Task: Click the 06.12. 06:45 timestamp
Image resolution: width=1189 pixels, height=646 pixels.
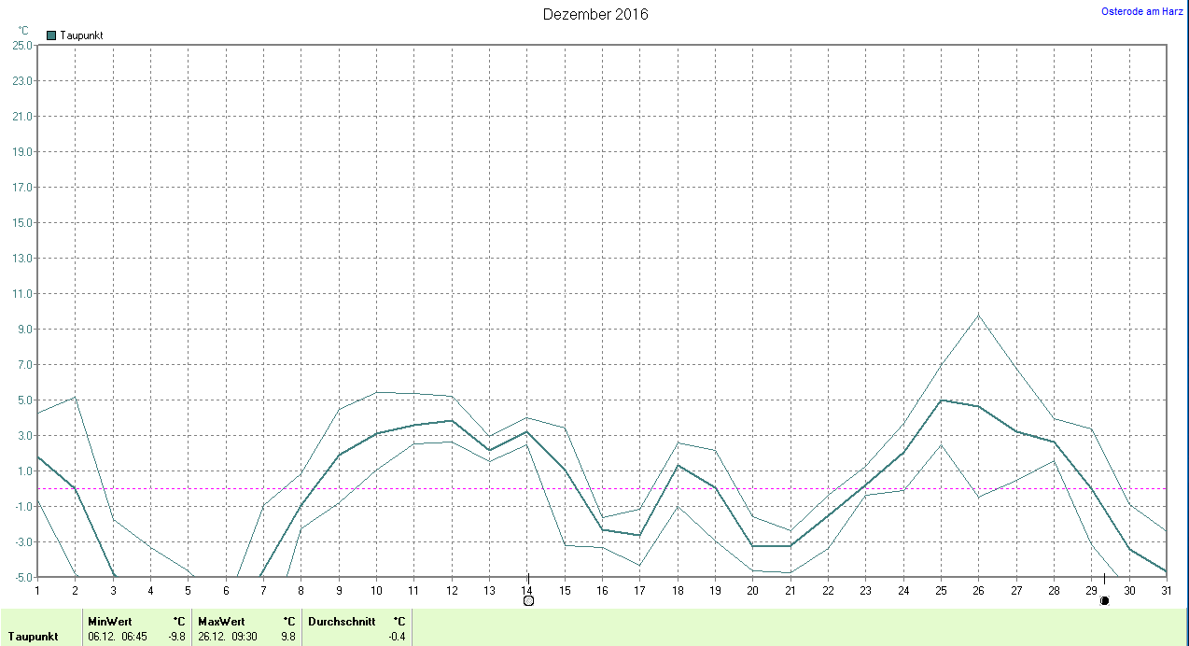Action: (117, 637)
